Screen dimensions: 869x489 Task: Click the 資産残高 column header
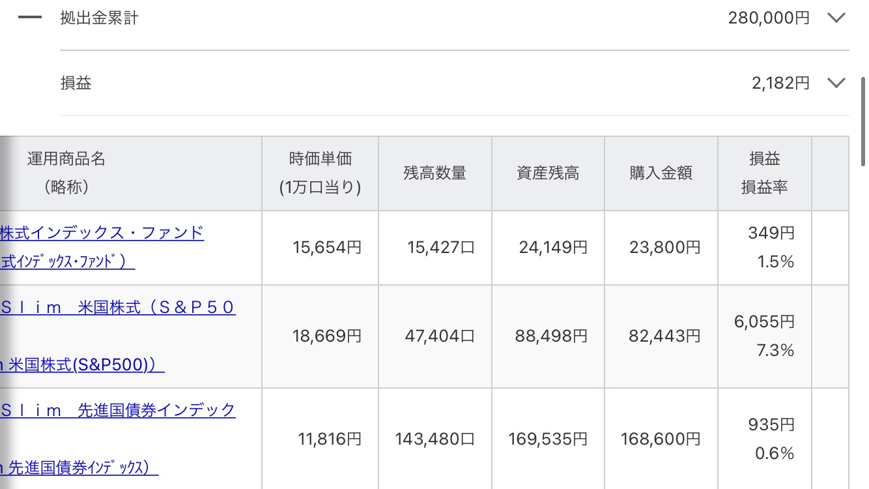548,173
